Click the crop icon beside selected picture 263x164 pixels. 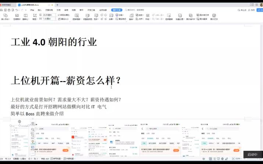point(33,135)
